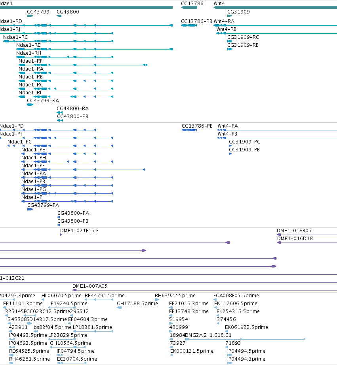
Task: Click the Ndae1-RH transcript label
Action: click(x=29, y=53)
